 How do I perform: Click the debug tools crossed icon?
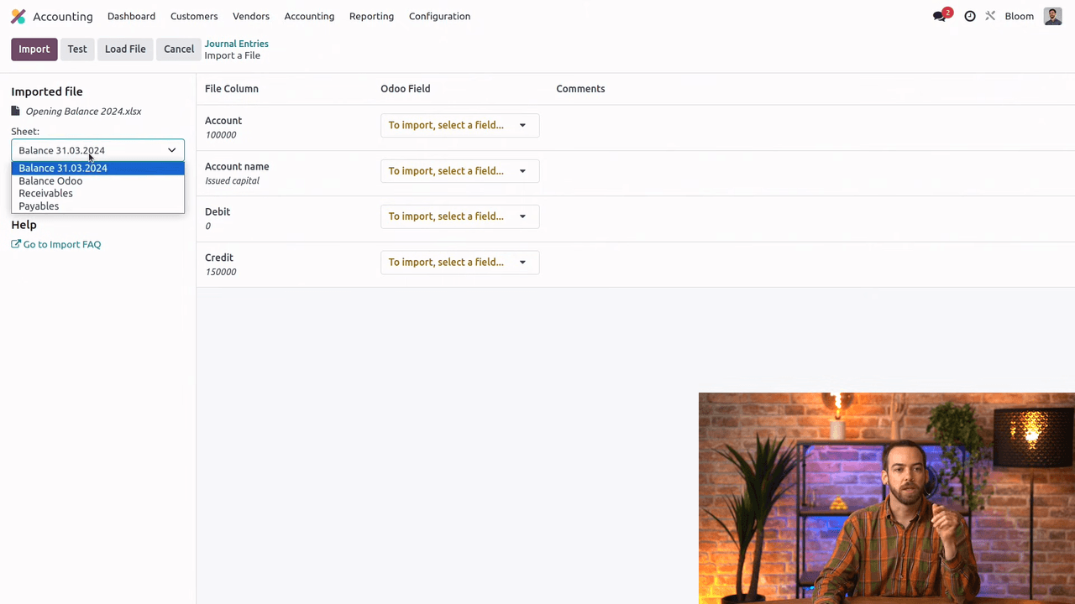click(991, 16)
